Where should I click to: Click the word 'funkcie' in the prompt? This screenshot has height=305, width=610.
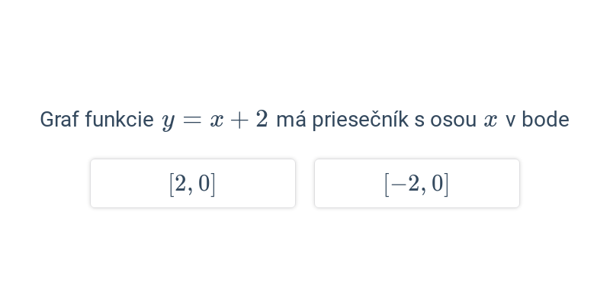pos(120,120)
